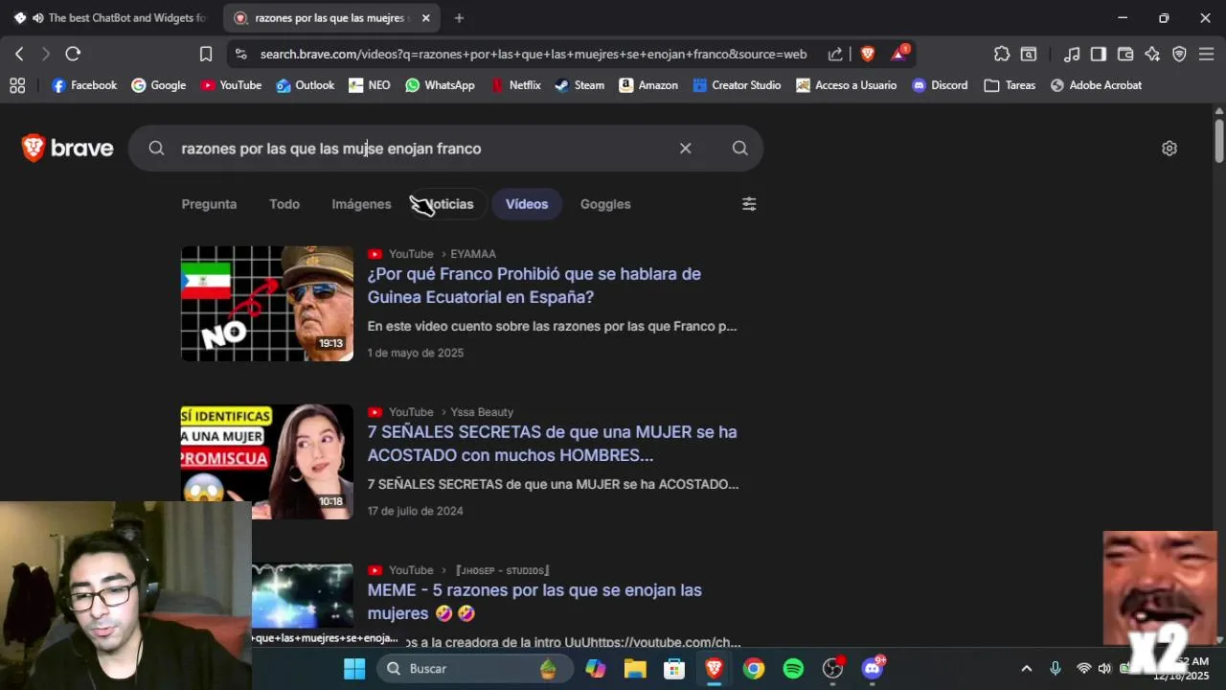Open NEO bookmark
The image size is (1226, 690).
[x=370, y=85]
